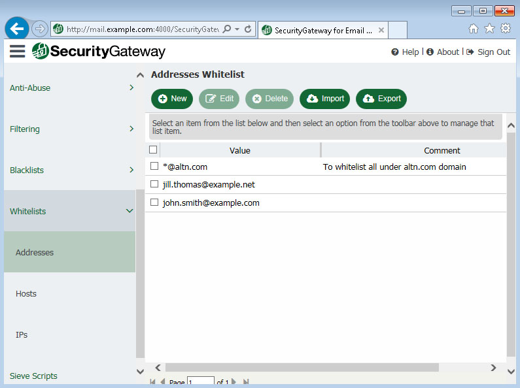Sign Out of SecurityGateway

click(x=488, y=52)
